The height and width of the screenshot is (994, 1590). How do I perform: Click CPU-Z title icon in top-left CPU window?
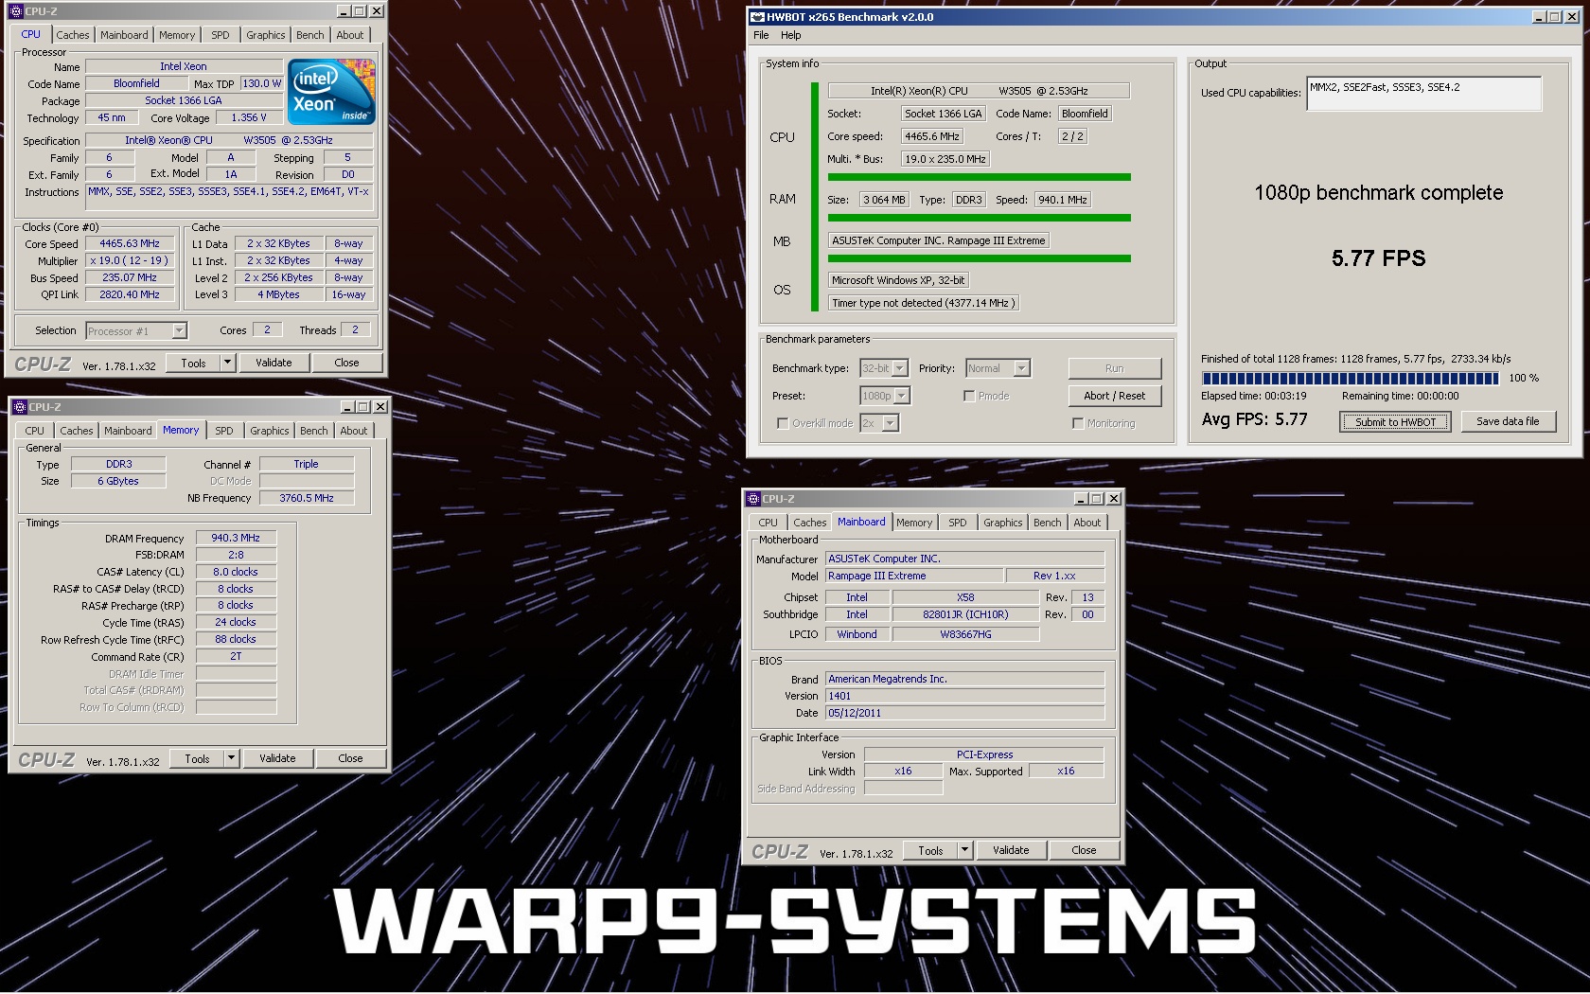tap(15, 11)
